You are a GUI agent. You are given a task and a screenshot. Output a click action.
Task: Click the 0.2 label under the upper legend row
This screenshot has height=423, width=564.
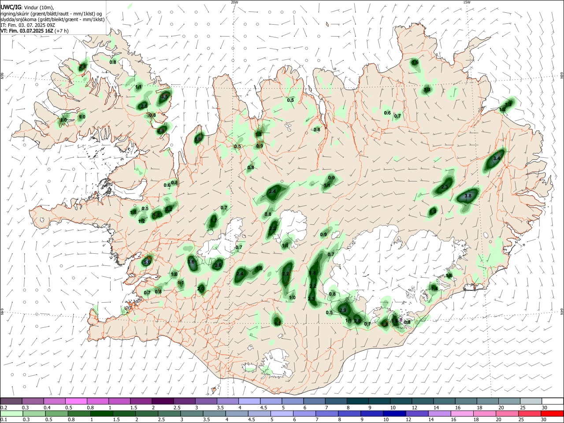tap(4, 408)
